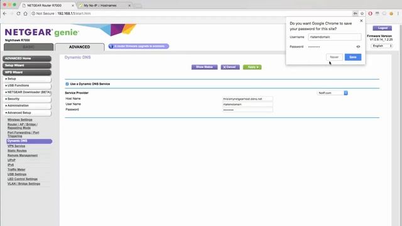The height and width of the screenshot is (226, 402).
Task: Launch the Setup Wizard
Action: [x=27, y=65]
